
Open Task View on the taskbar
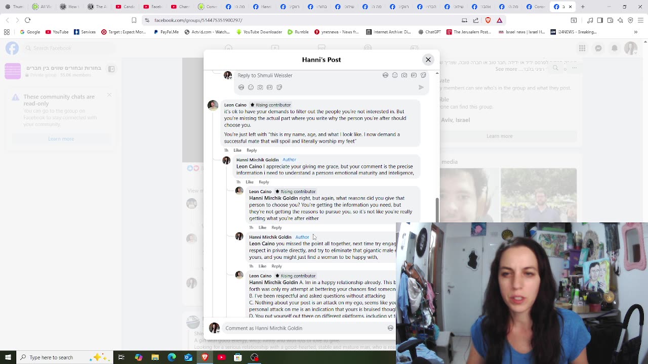(x=121, y=357)
